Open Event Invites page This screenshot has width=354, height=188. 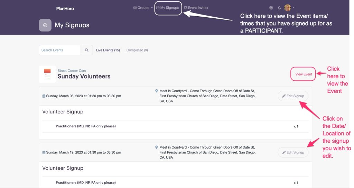click(x=196, y=8)
